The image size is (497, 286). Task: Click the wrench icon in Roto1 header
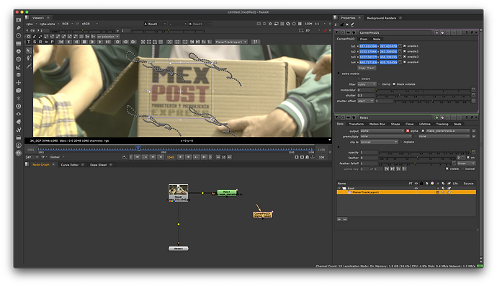click(x=354, y=117)
